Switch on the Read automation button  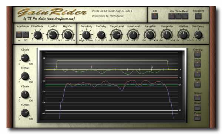(185, 16)
